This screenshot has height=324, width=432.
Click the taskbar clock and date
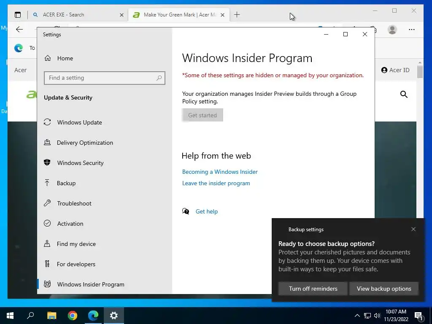[x=396, y=316]
